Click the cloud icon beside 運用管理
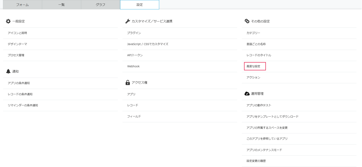The image size is (362, 167). 247,93
